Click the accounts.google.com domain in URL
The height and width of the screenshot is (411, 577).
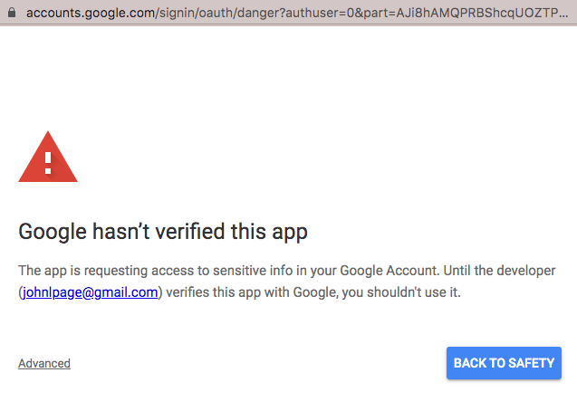coord(91,13)
